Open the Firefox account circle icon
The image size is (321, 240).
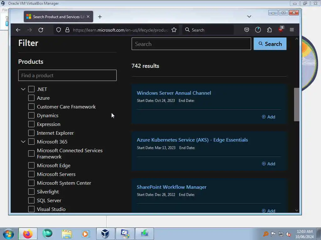point(258,30)
